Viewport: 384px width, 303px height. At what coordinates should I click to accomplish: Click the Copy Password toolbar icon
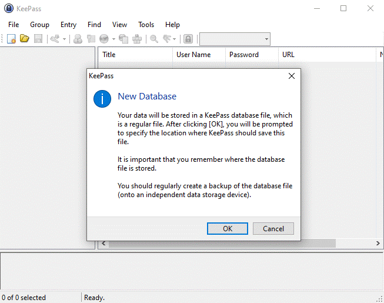(x=91, y=39)
